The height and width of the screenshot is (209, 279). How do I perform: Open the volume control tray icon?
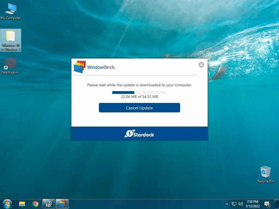coord(240,204)
